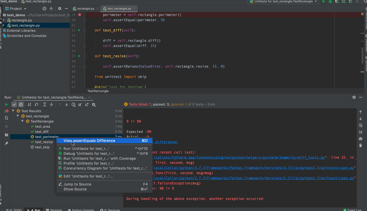The height and width of the screenshot is (211, 367).
Task: Click the stop process square in Run panel
Action: pyautogui.click(x=6, y=126)
